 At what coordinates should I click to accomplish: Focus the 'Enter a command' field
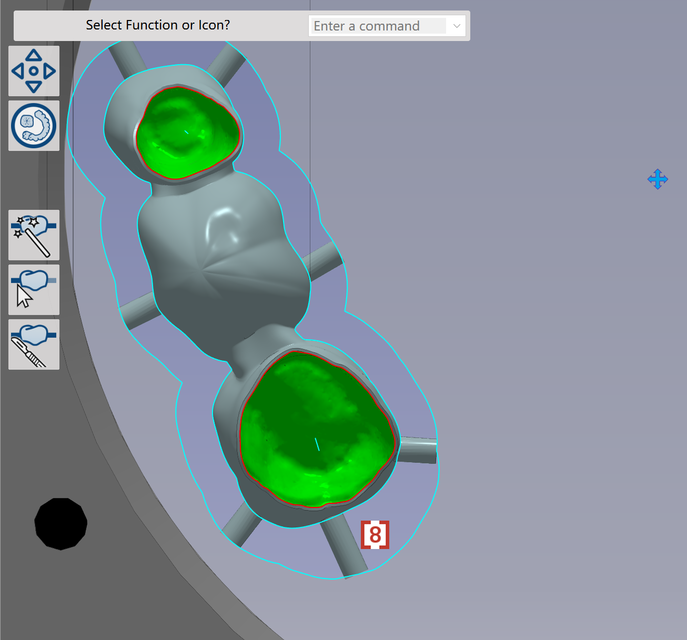click(379, 26)
